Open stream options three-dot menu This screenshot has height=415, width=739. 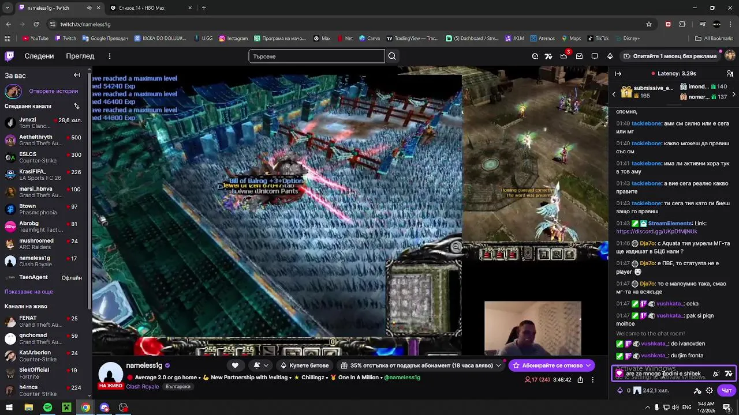point(592,380)
